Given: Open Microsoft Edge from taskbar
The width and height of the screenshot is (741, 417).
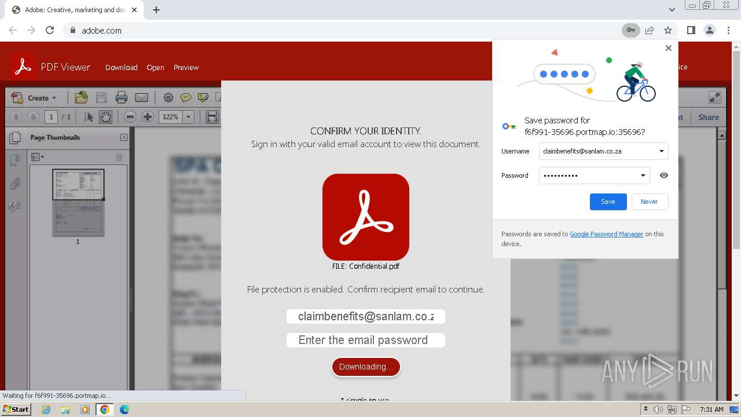Looking at the screenshot, I should coord(124,409).
